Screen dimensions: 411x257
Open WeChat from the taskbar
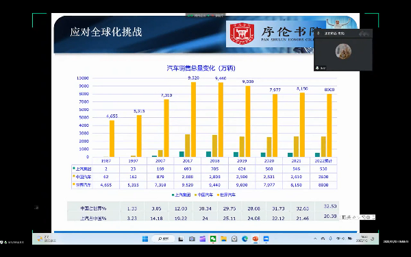tap(213, 239)
